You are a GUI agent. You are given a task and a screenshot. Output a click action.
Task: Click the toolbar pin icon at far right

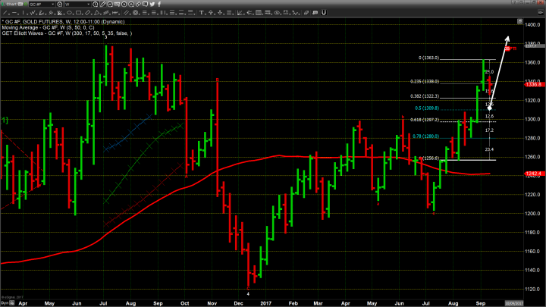pos(541,13)
